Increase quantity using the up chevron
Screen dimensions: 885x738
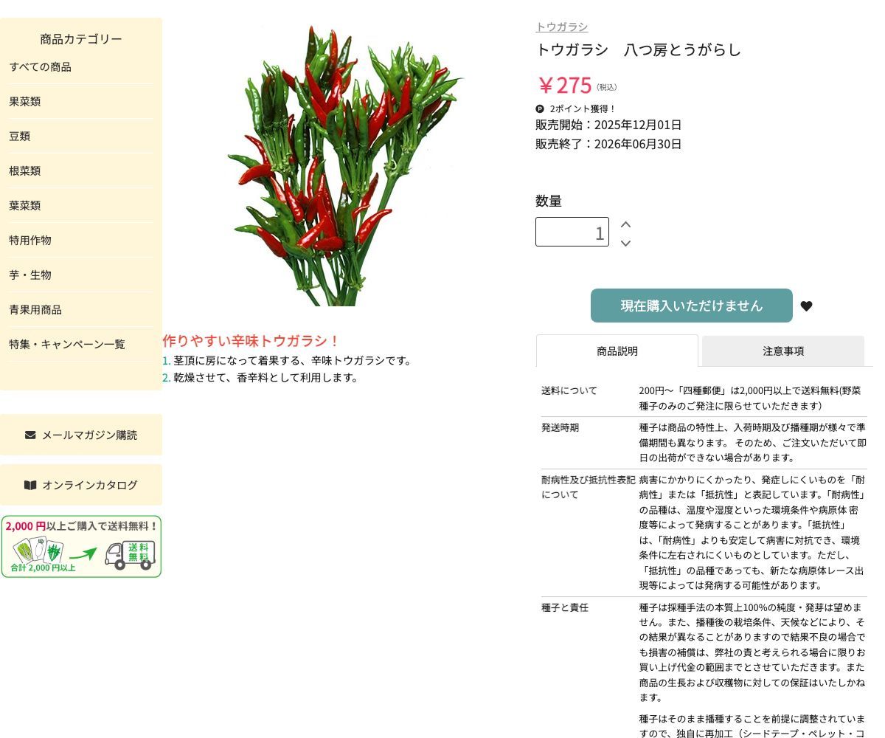coord(625,223)
